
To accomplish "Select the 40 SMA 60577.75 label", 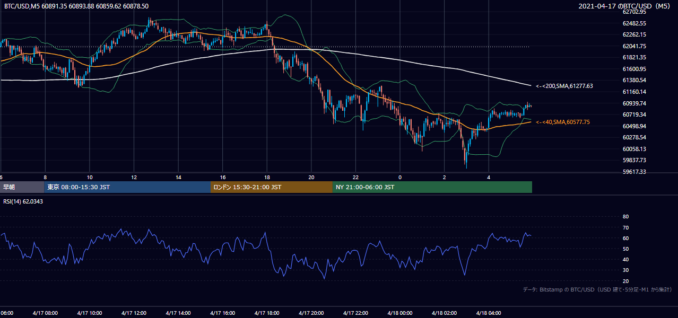I will tap(563, 122).
